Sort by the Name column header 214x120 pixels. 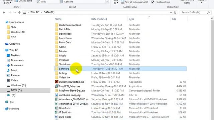[58, 19]
